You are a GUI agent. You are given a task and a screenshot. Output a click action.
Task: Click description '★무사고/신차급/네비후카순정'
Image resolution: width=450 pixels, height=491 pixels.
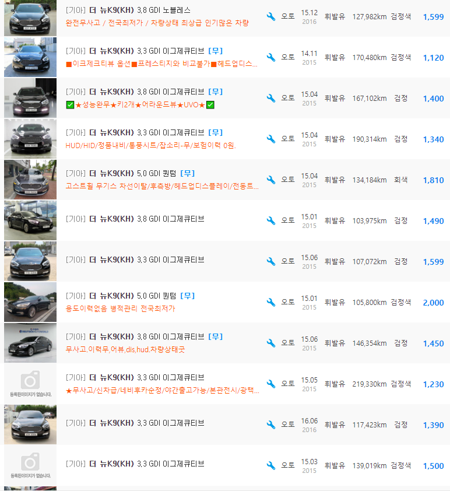pyautogui.click(x=163, y=391)
